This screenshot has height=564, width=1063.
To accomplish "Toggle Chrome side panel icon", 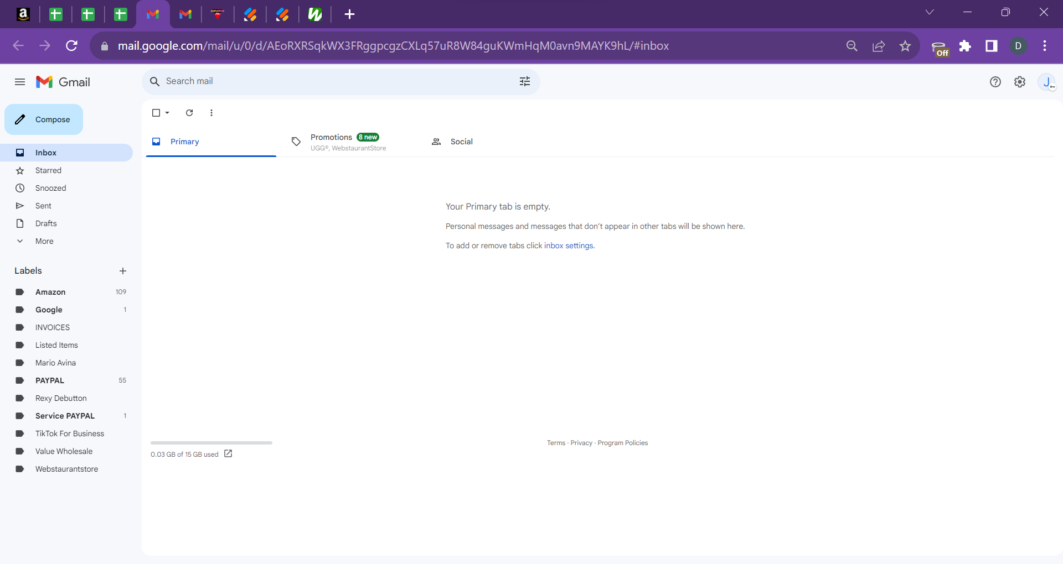I will pyautogui.click(x=992, y=46).
